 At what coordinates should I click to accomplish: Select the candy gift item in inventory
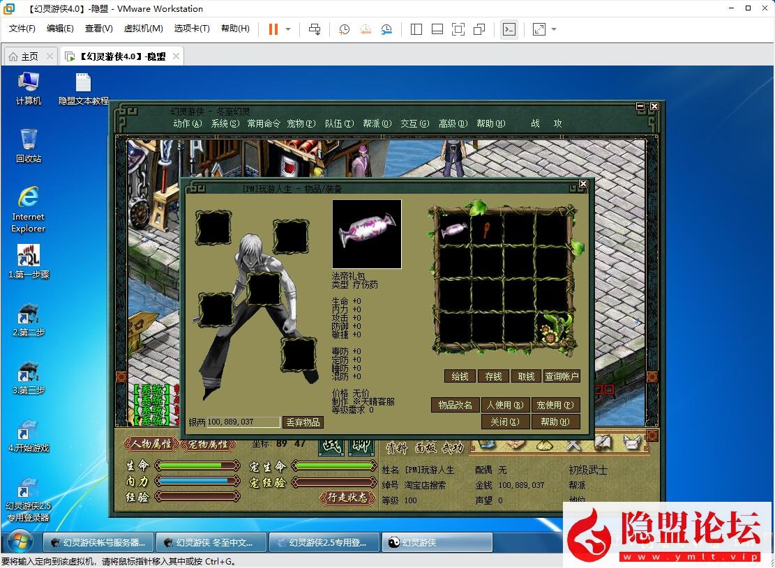click(454, 229)
